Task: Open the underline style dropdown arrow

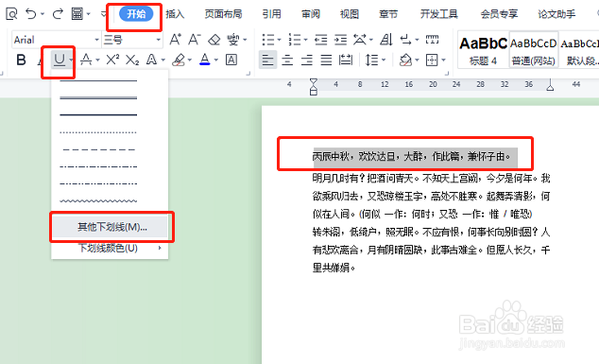Action: (x=71, y=60)
